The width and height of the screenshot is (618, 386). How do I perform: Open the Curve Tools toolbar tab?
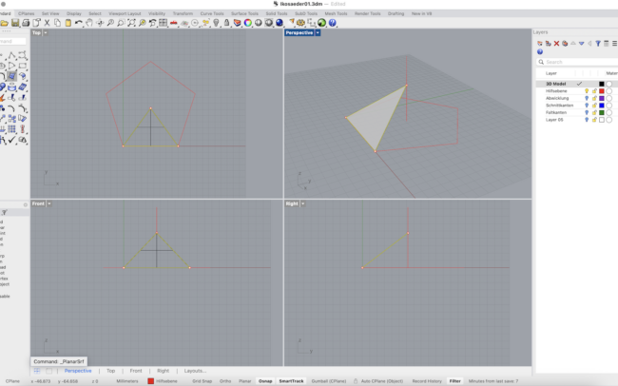point(211,13)
